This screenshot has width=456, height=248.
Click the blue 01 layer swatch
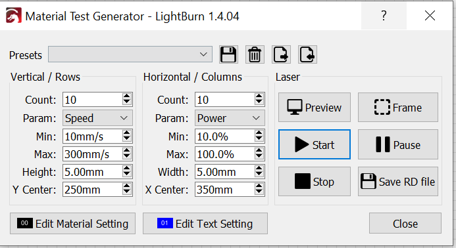coord(165,223)
